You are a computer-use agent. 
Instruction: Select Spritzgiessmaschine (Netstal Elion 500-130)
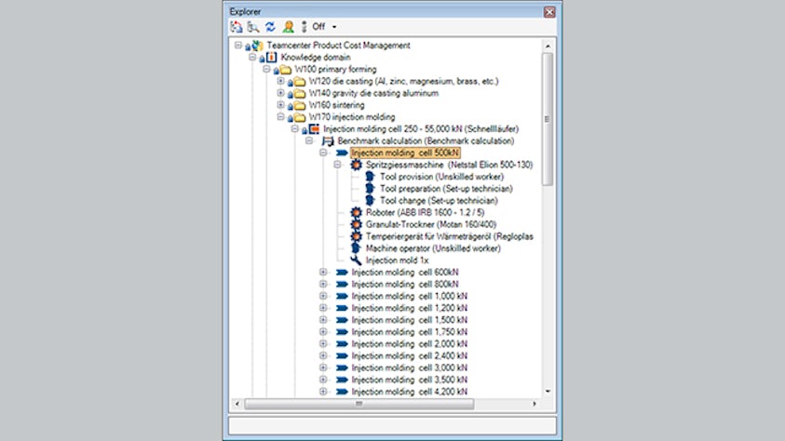click(449, 165)
